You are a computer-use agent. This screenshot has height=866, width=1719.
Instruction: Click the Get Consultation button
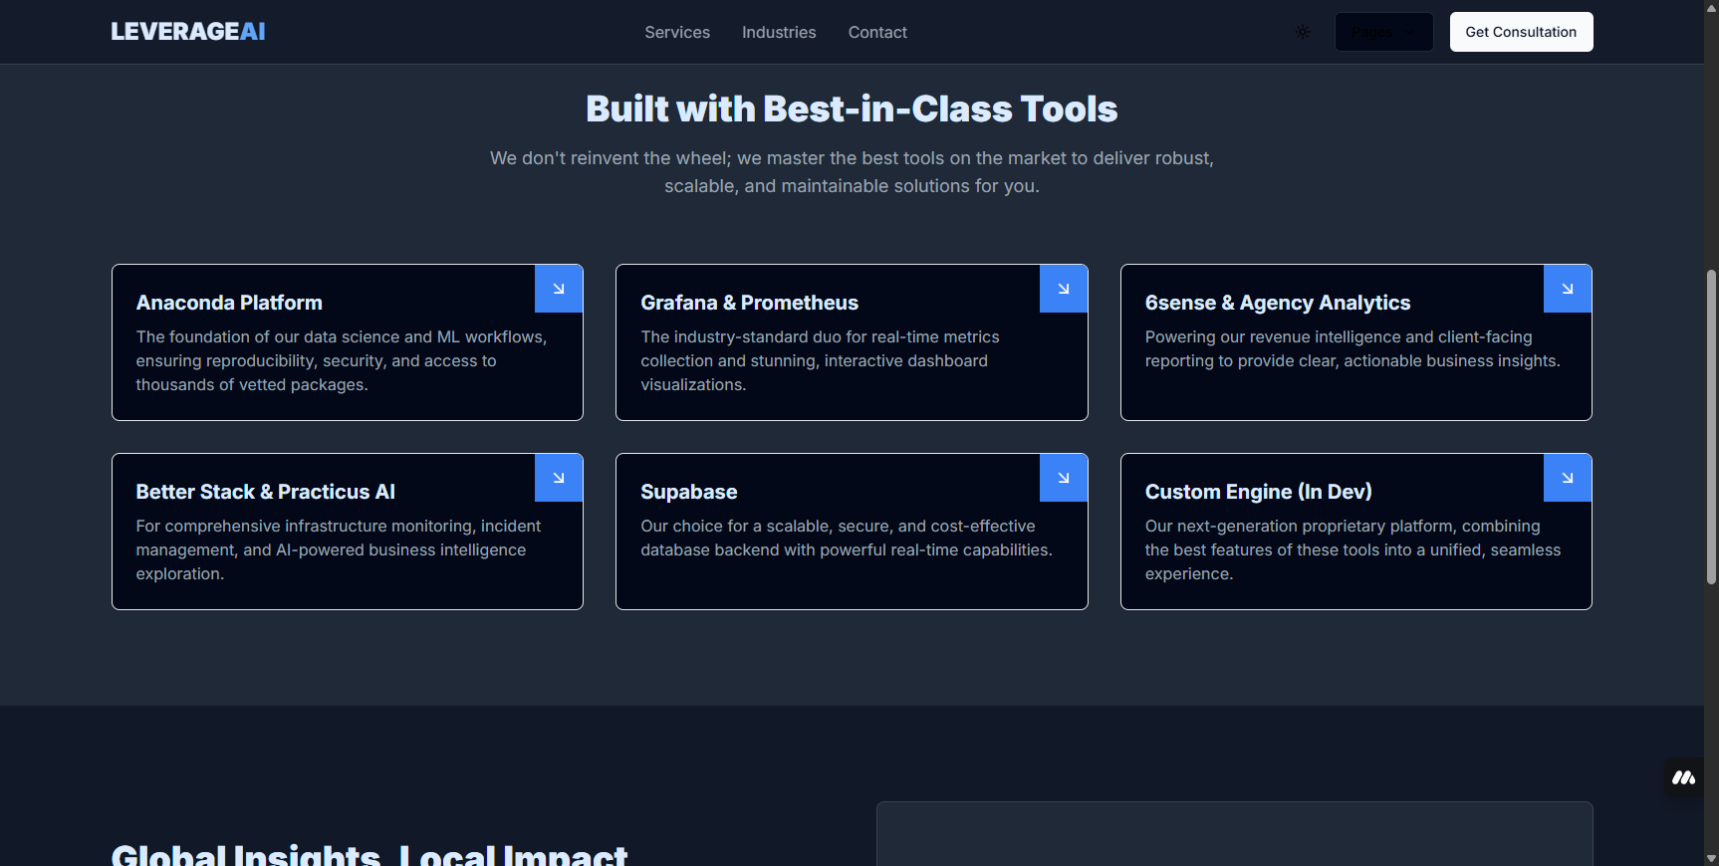pyautogui.click(x=1521, y=32)
